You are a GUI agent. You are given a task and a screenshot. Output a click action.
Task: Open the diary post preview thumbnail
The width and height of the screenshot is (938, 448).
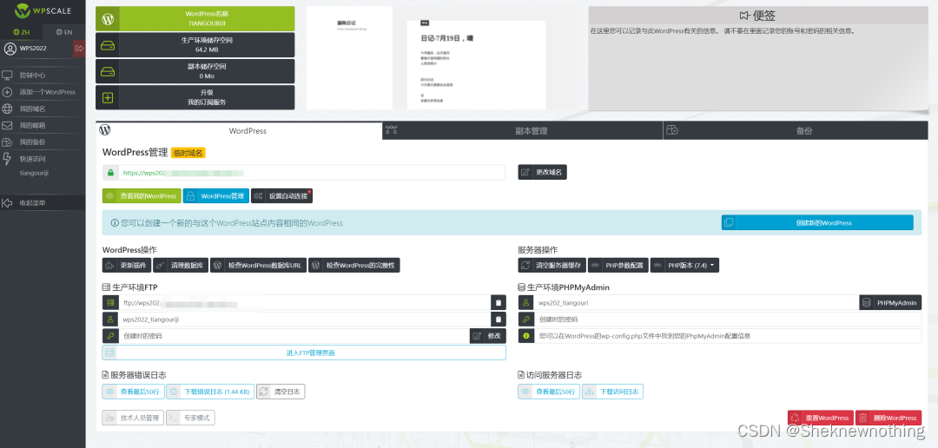476,64
